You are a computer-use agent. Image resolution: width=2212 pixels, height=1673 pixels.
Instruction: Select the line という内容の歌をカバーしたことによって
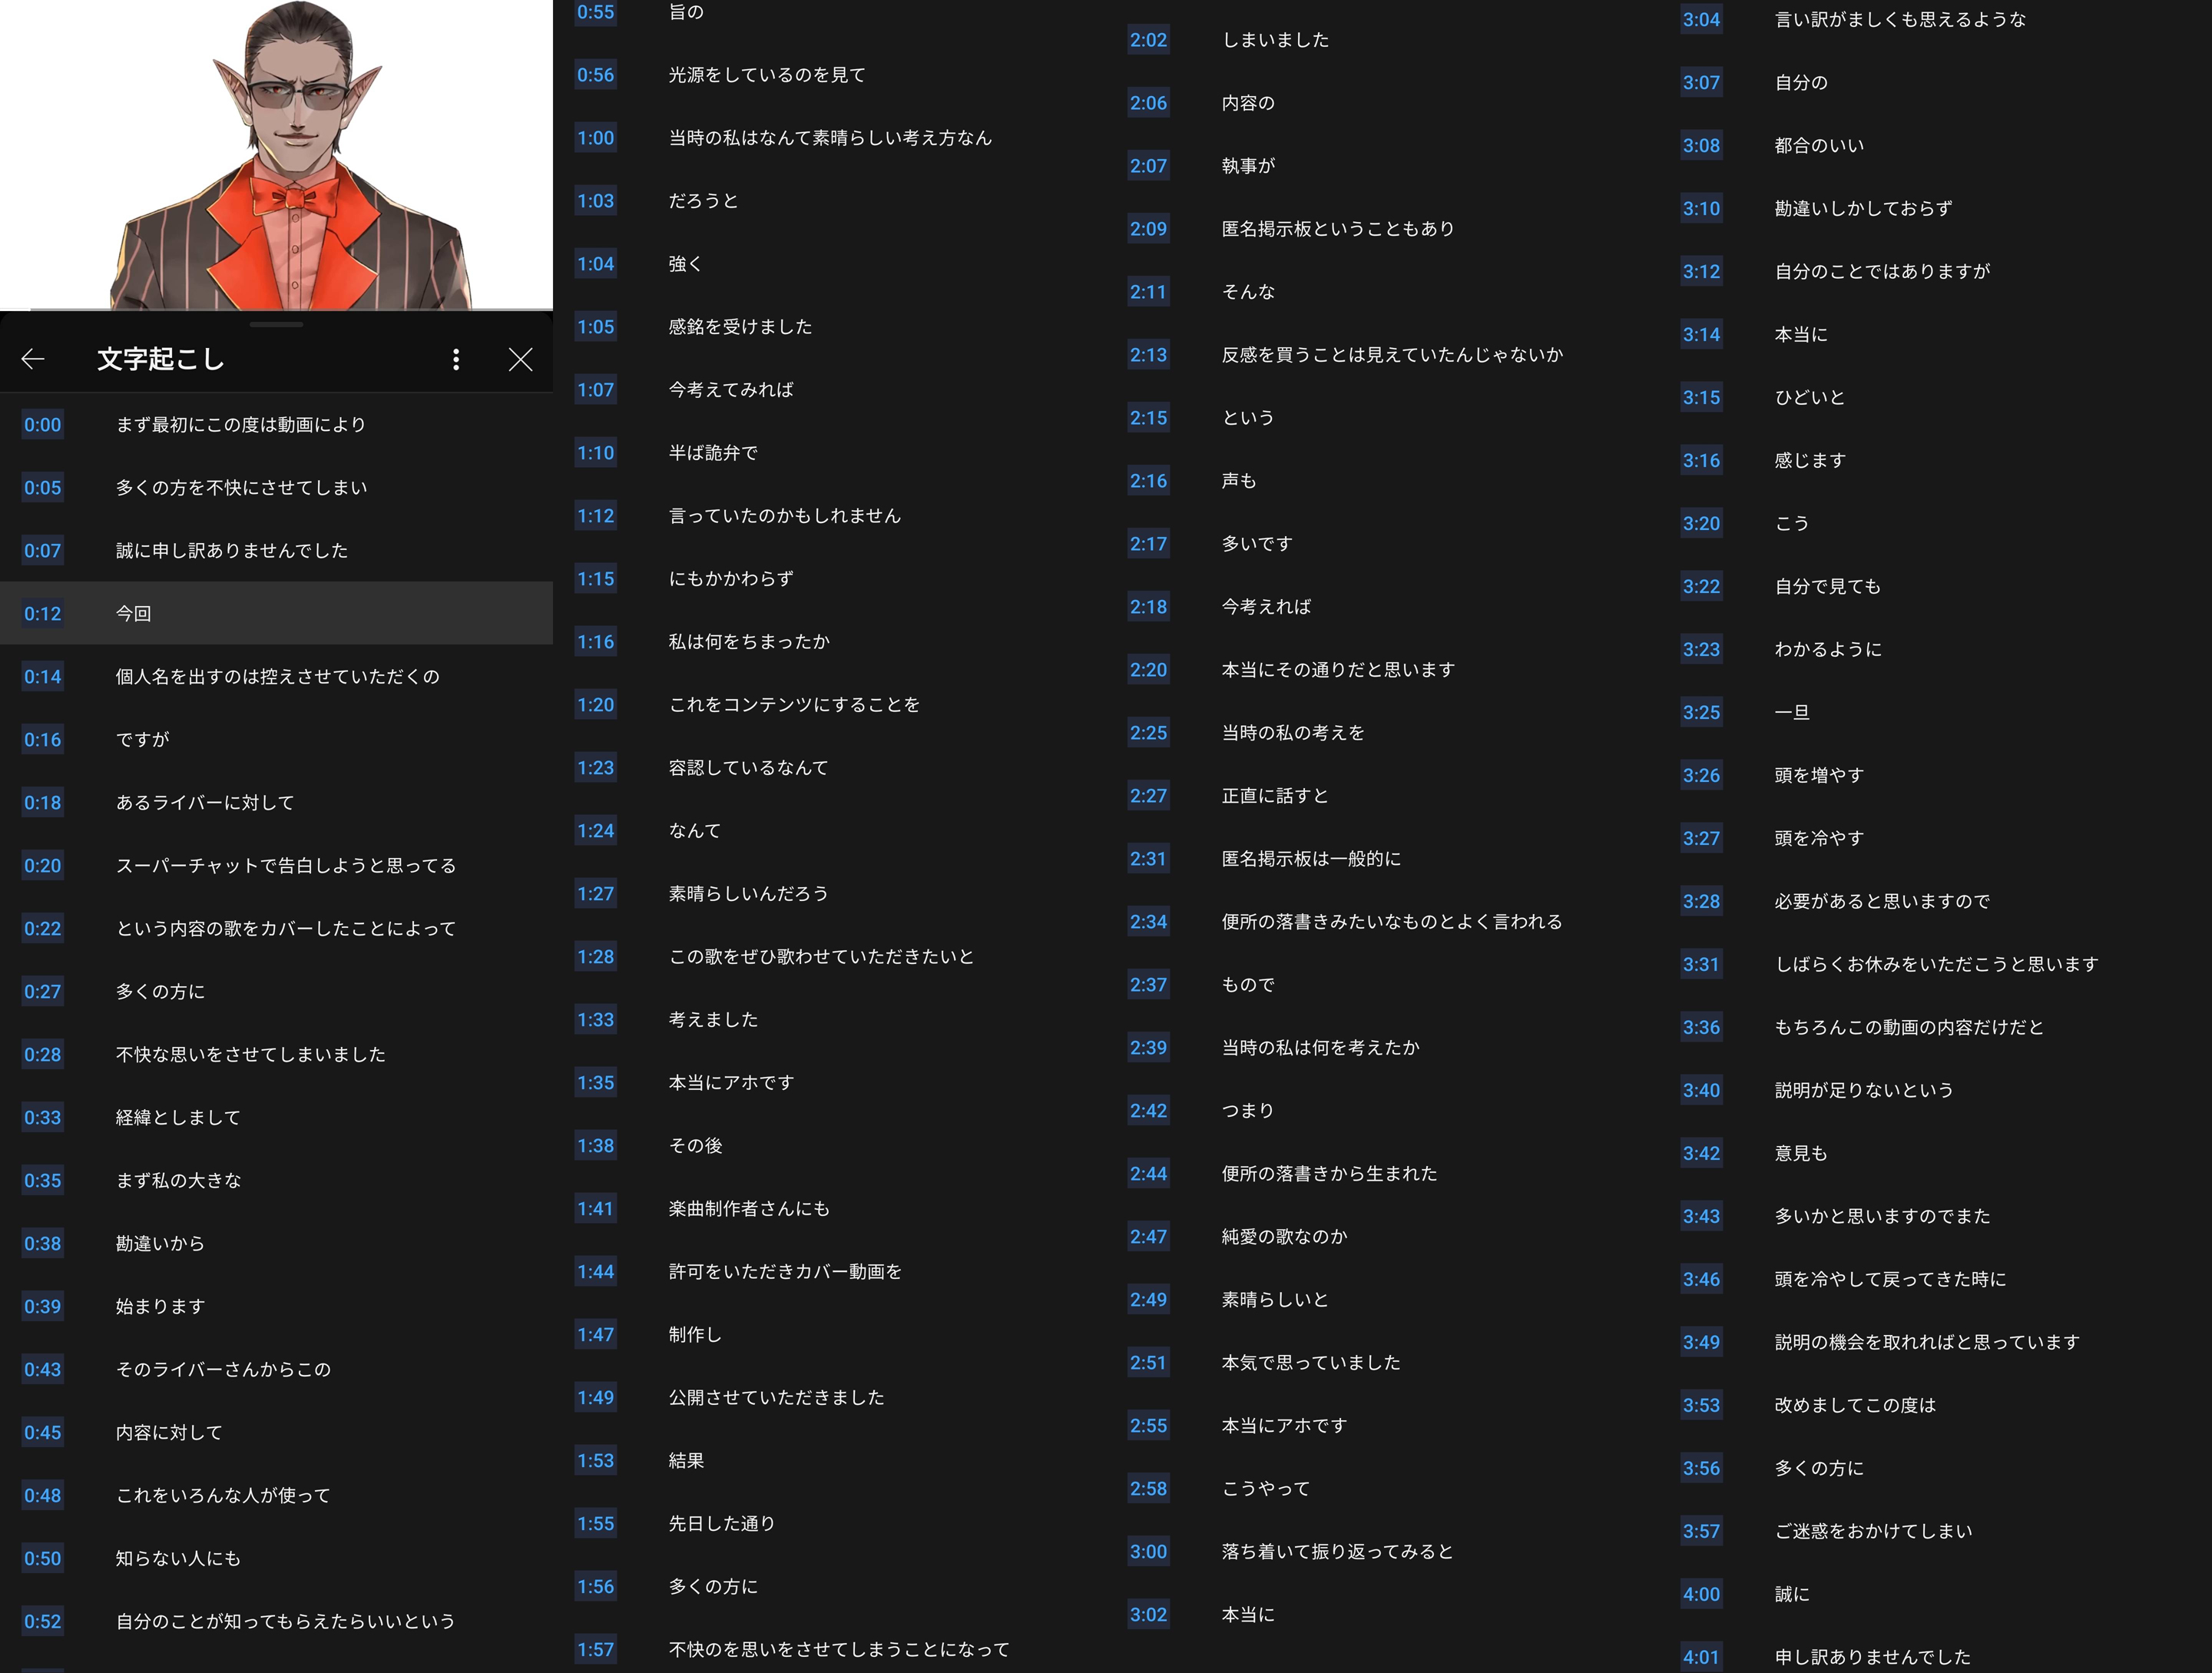(x=286, y=929)
